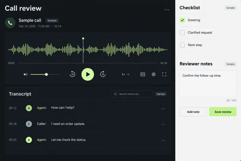Screen dimensions: 241x161
Task: Jump to the 00:25 timestamp
Action: (13, 140)
